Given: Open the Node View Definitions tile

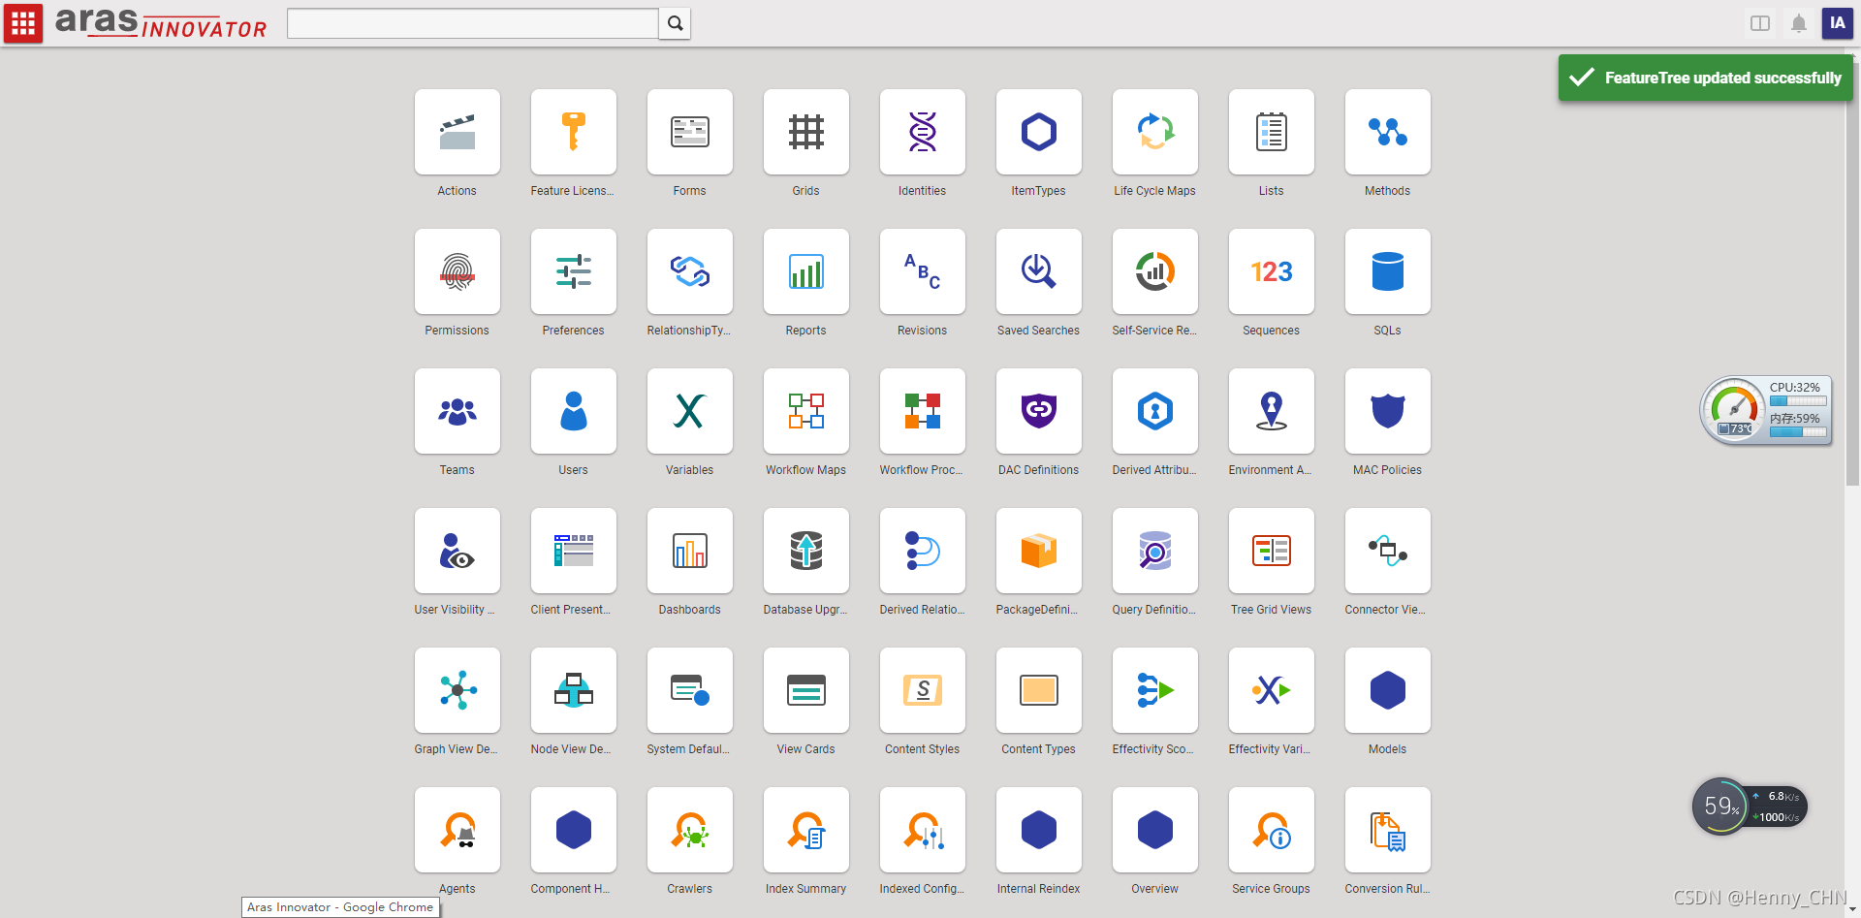Looking at the screenshot, I should (x=574, y=690).
